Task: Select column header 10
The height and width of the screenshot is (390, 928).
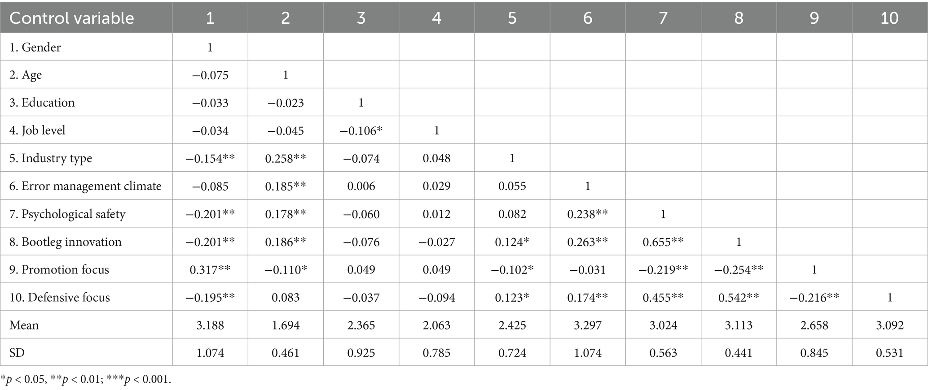Action: (x=889, y=18)
